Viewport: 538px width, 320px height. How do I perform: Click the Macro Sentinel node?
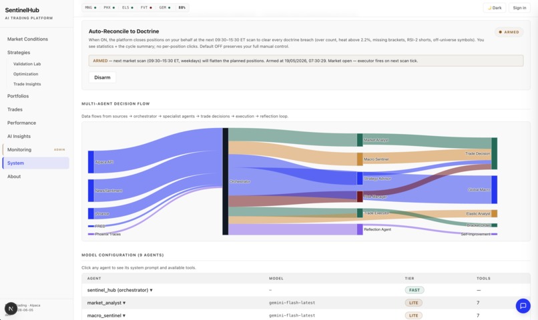click(x=360, y=159)
